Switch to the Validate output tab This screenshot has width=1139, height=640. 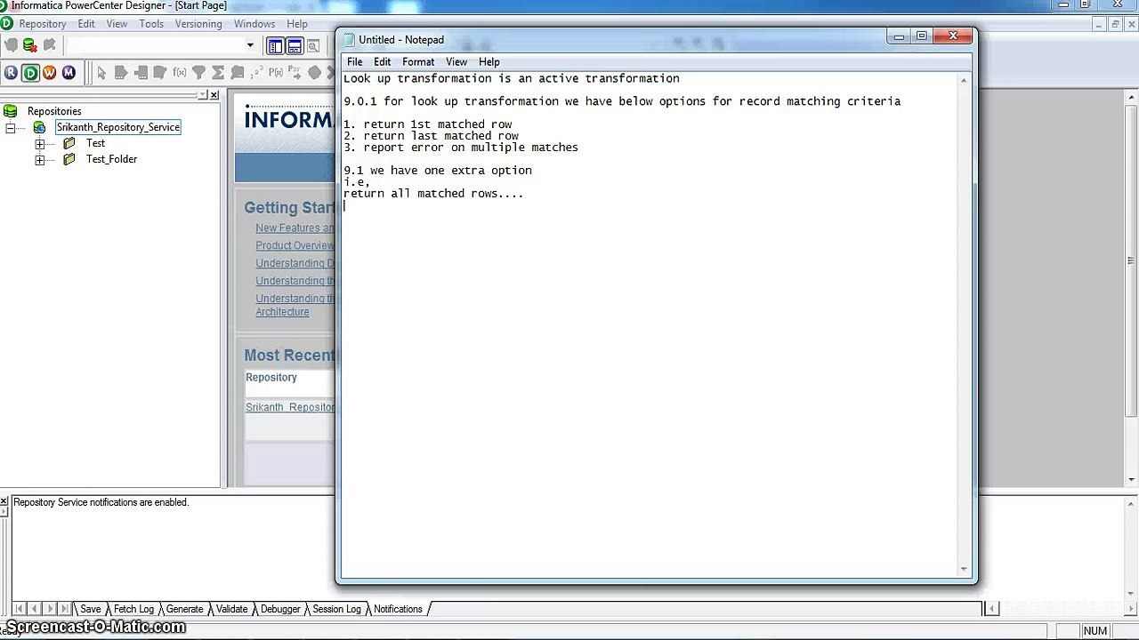pos(231,609)
